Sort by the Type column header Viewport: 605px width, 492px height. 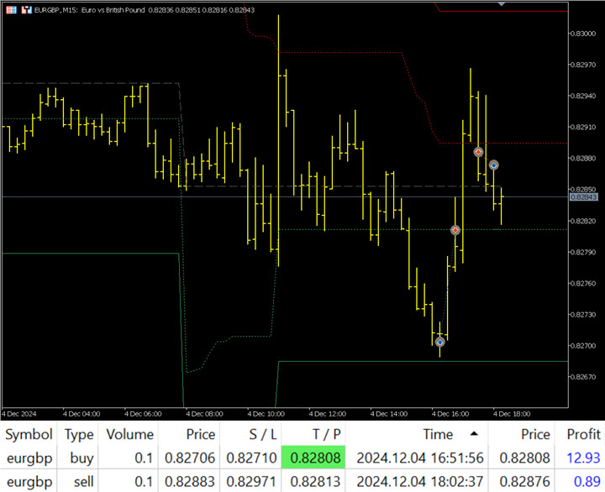(x=79, y=434)
